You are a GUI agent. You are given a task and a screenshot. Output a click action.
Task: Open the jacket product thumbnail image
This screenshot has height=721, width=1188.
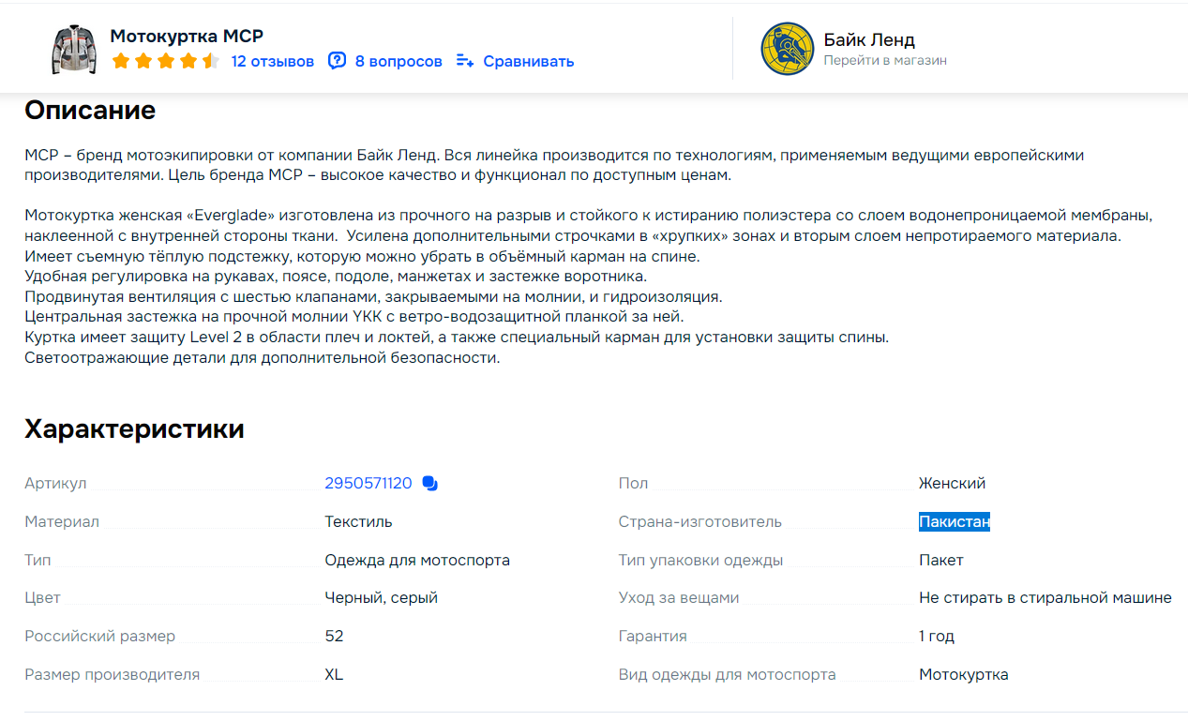(73, 50)
